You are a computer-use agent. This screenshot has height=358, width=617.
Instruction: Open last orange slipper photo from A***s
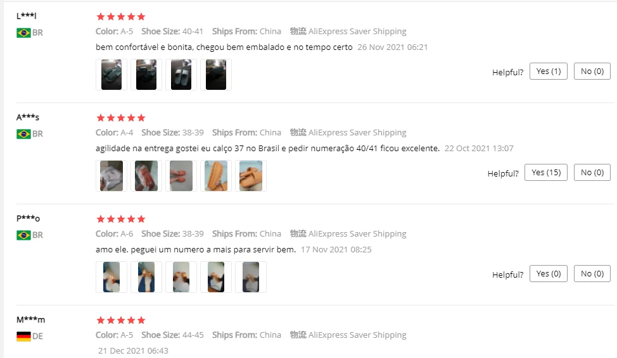[x=251, y=176]
